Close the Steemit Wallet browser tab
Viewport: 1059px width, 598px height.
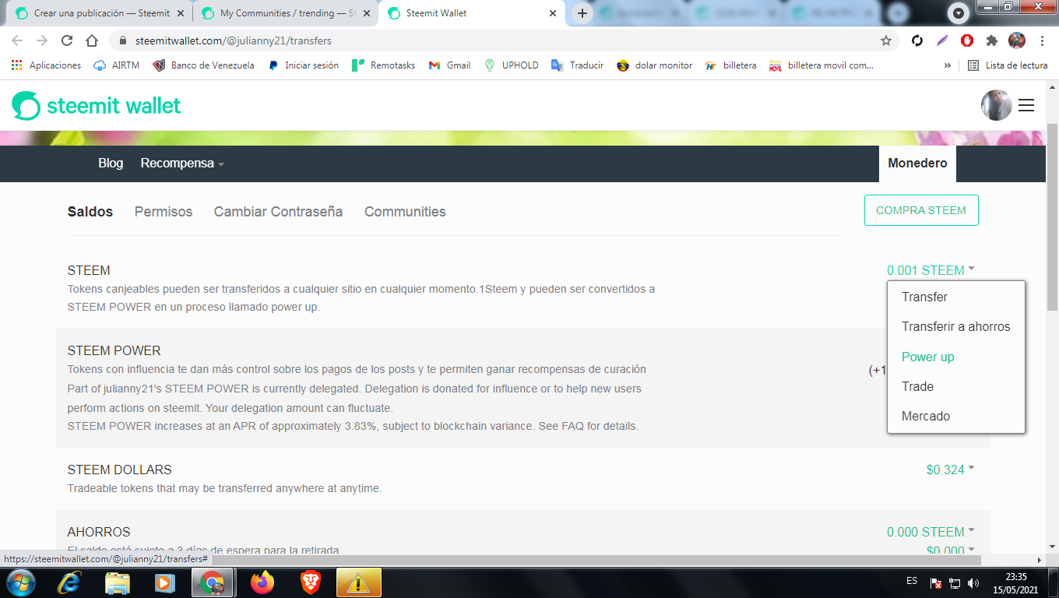tap(553, 13)
